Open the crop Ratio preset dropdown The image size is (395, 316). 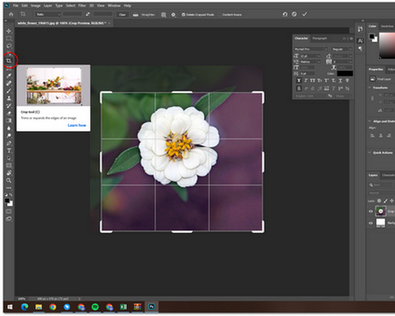coord(48,14)
